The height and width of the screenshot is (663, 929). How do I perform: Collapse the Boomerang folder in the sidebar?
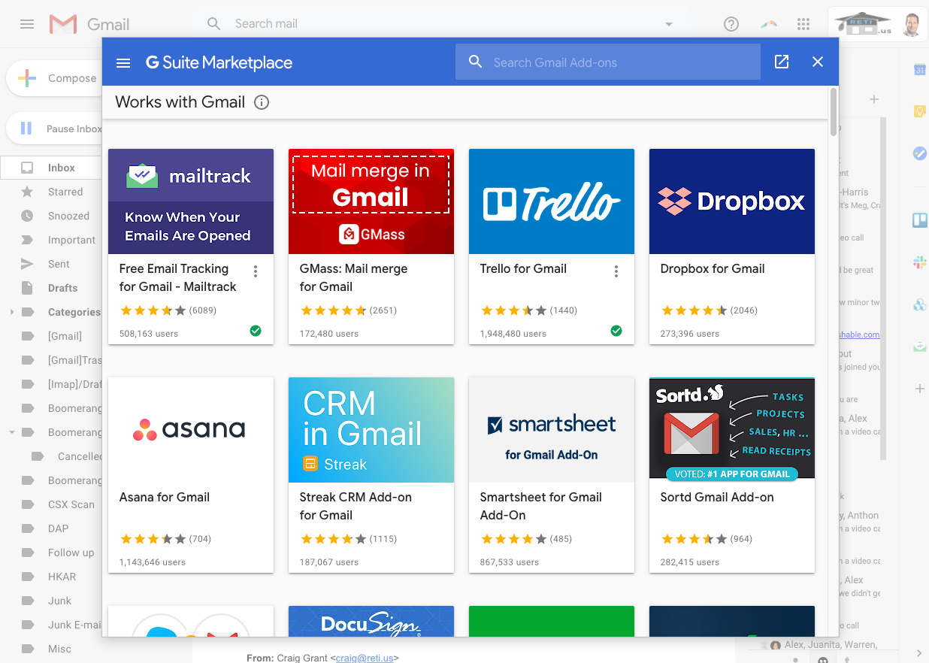pos(12,432)
